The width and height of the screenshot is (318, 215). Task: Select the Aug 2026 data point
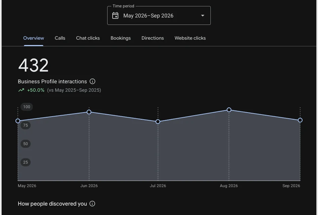(229, 110)
